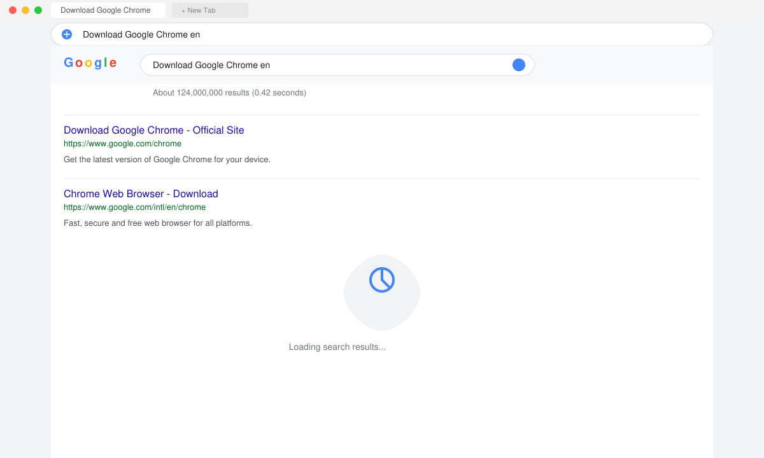Screen dimensions: 764x458
Task: Close the window with red button
Action: pyautogui.click(x=13, y=10)
